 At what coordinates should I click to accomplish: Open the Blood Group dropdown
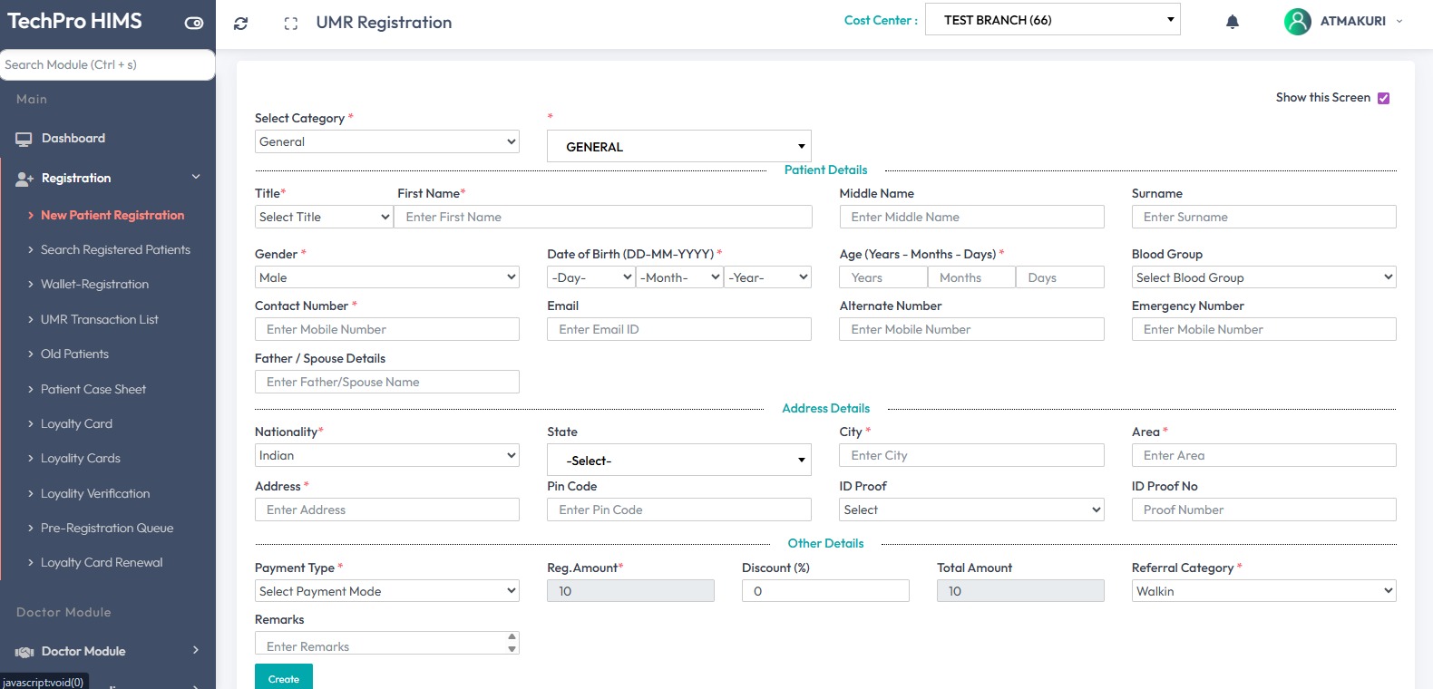point(1263,277)
